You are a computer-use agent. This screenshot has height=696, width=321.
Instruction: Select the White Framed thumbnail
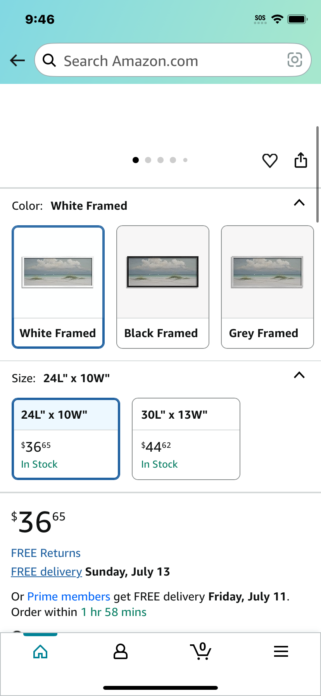pos(58,287)
